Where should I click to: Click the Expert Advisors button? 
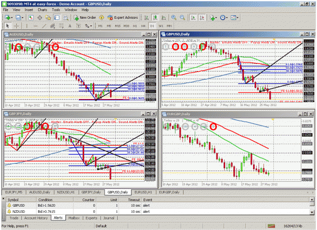(x=123, y=18)
